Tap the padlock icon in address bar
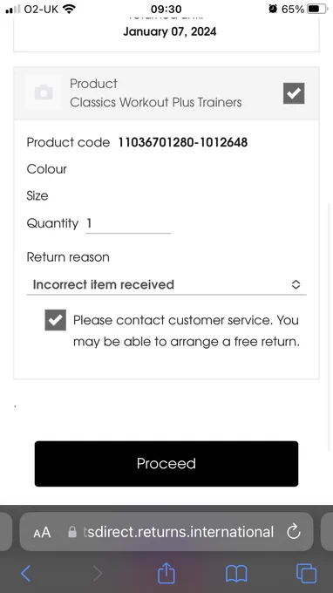The width and height of the screenshot is (333, 593). click(72, 532)
